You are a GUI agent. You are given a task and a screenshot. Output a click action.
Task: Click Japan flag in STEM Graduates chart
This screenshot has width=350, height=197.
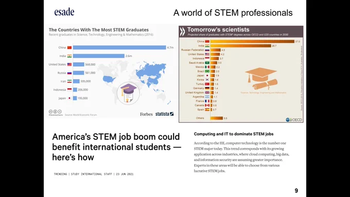[69, 98]
